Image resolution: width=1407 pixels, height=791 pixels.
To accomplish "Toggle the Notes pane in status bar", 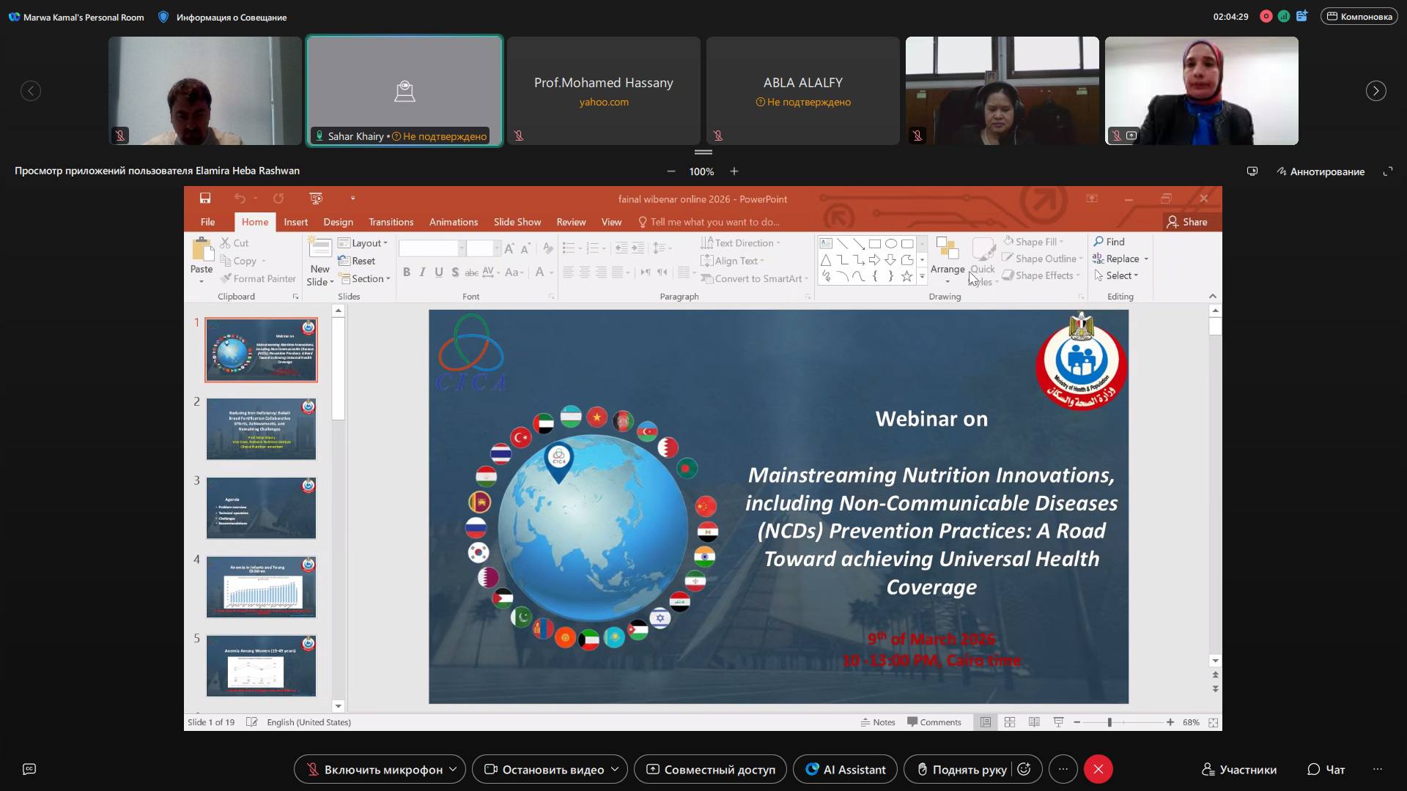I will tap(877, 722).
